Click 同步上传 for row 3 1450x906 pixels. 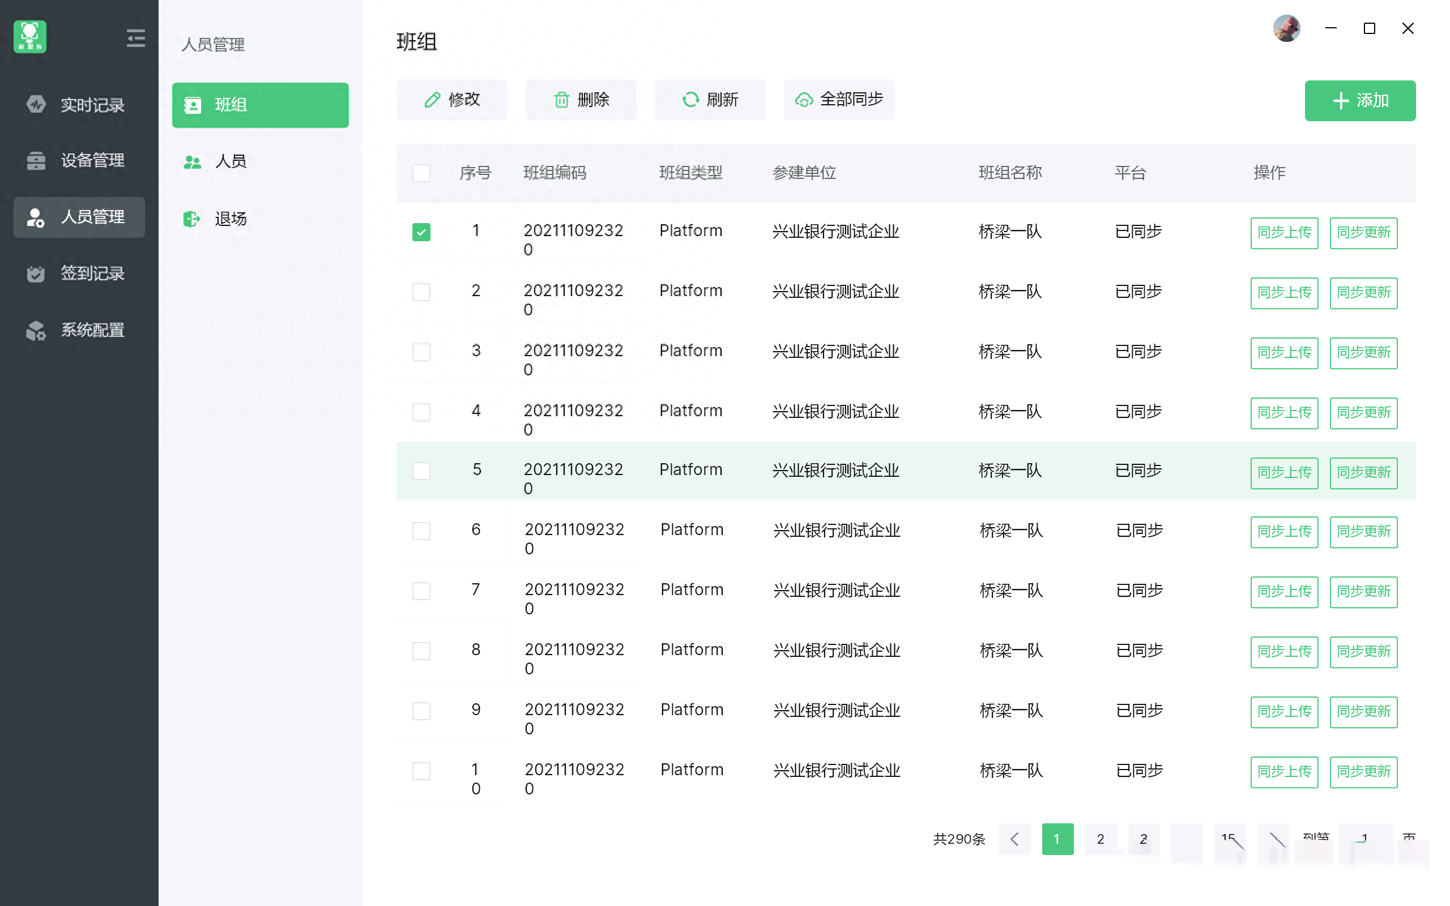1283,352
